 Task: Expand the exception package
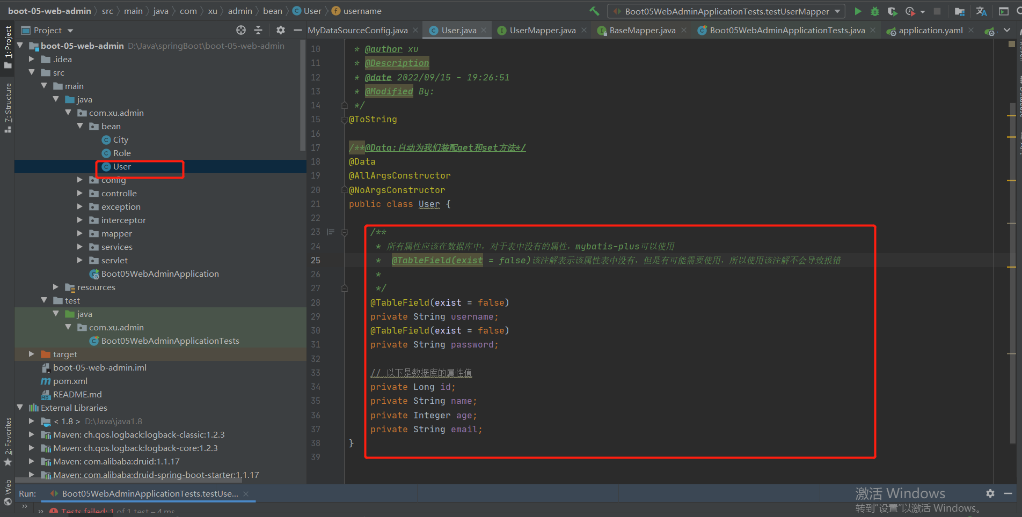(x=80, y=206)
